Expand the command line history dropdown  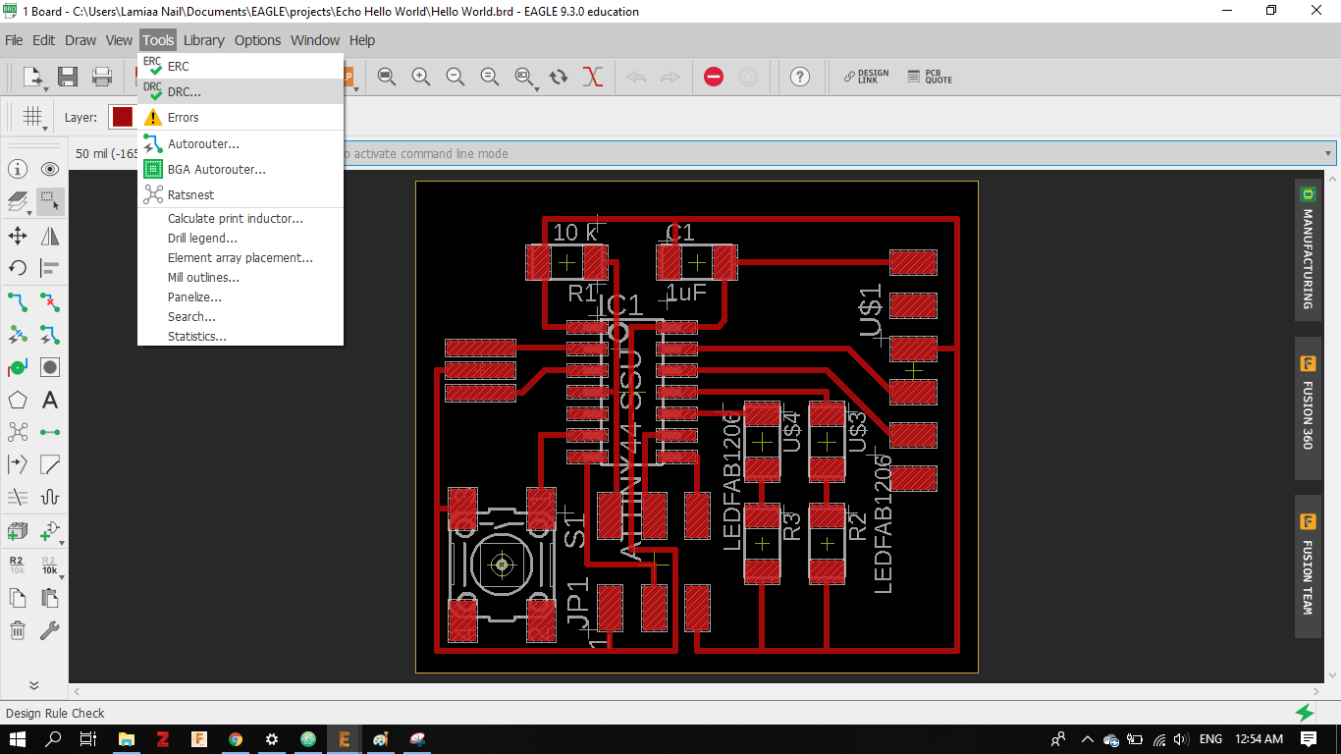click(1329, 154)
